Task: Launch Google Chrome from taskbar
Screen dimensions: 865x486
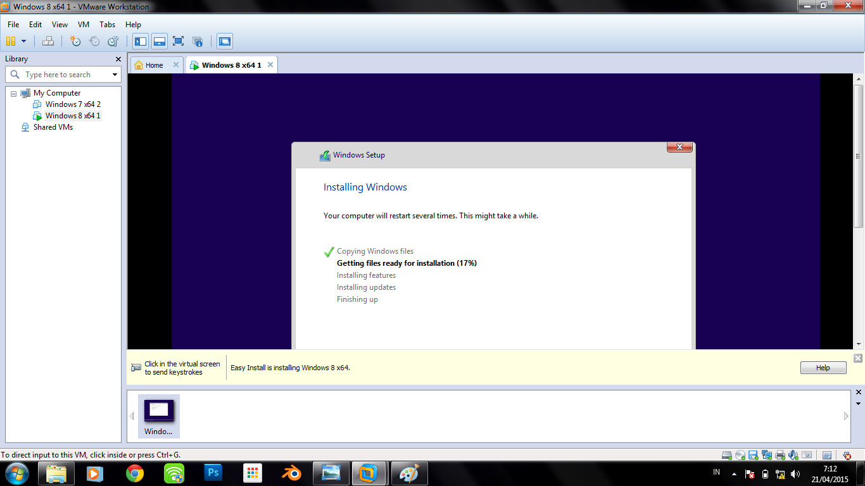Action: click(x=134, y=473)
